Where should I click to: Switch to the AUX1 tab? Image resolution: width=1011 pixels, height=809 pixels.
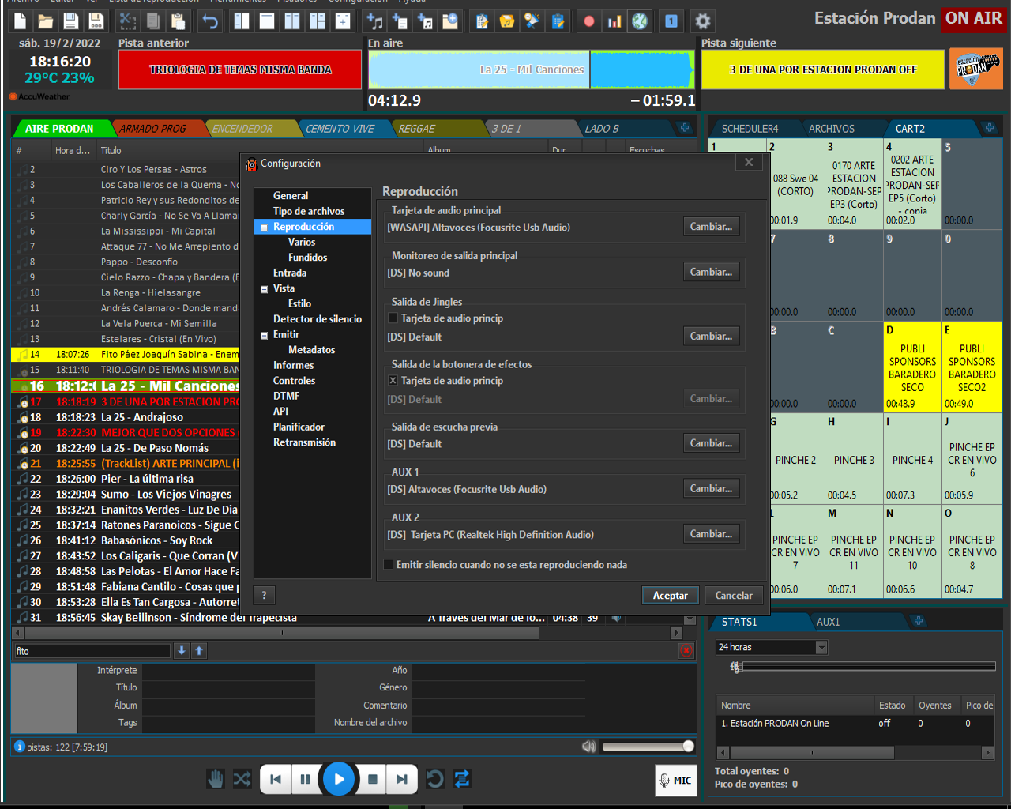(828, 623)
